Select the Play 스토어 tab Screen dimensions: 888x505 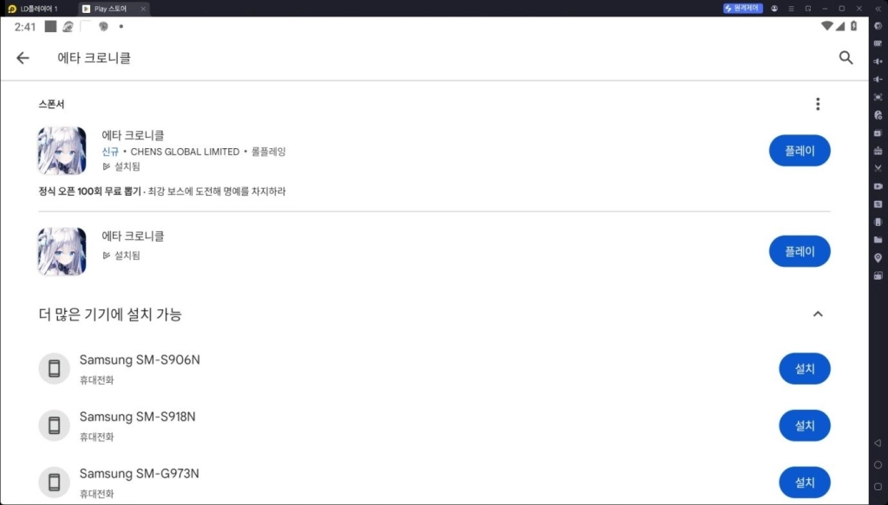[114, 9]
